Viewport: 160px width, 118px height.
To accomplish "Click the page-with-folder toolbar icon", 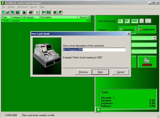I will (24, 12).
